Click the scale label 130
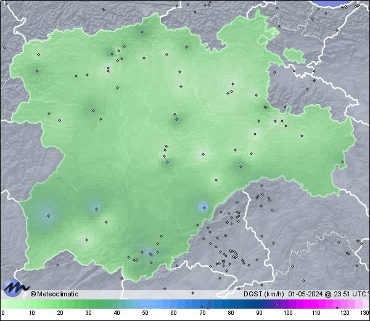The width and height of the screenshot is (370, 321). pos(365,313)
